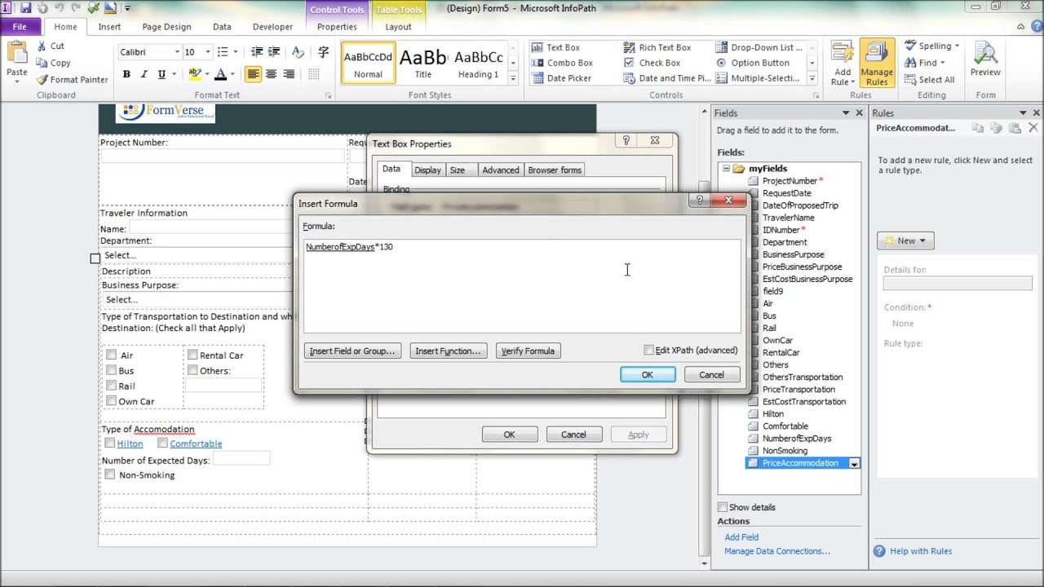Align text right in ribbon

click(x=289, y=74)
